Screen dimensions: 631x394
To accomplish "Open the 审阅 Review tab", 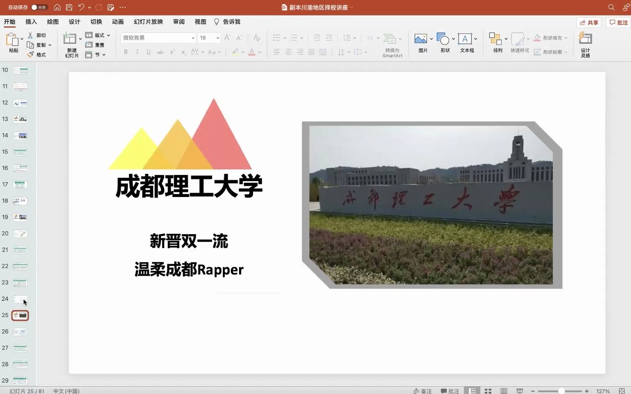I will (x=179, y=22).
